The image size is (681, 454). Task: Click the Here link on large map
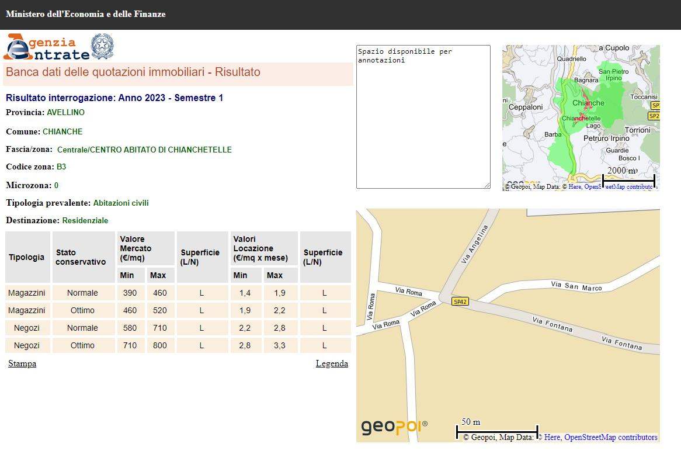[x=553, y=437]
